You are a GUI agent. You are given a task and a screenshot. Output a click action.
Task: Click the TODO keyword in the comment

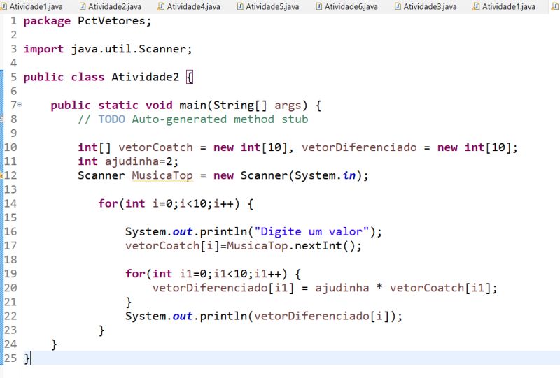click(112, 119)
